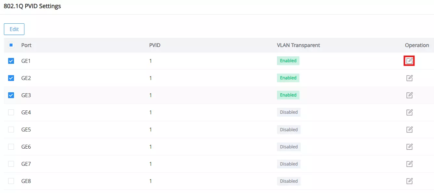Click the Edit button above the table
The width and height of the screenshot is (434, 193).
14,29
